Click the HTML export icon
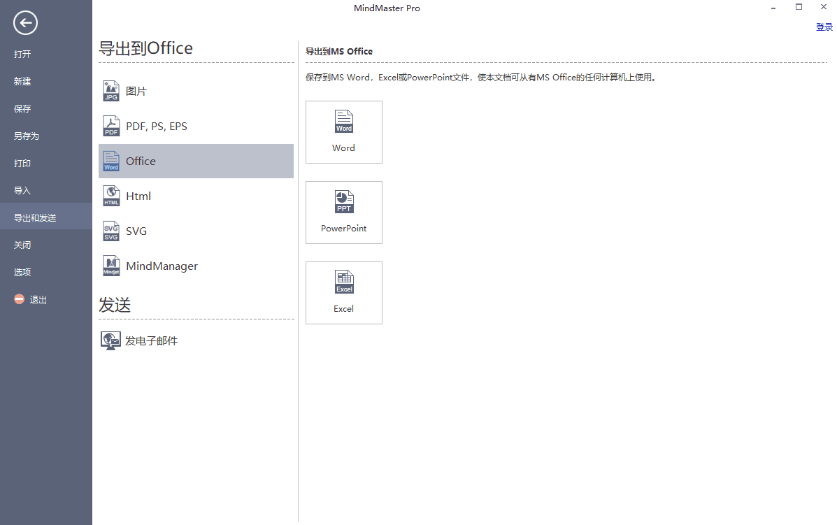Viewport: 837px width, 525px height. coord(111,196)
